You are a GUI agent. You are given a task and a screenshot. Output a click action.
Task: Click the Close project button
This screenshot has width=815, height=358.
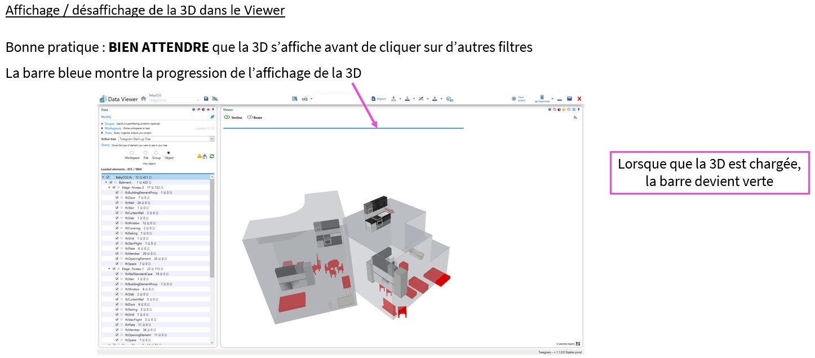pyautogui.click(x=517, y=99)
